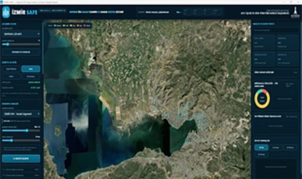Viewport: 302px width, 179px height.
Task: Click the clock tower municipality emblem
Action: point(295,12)
